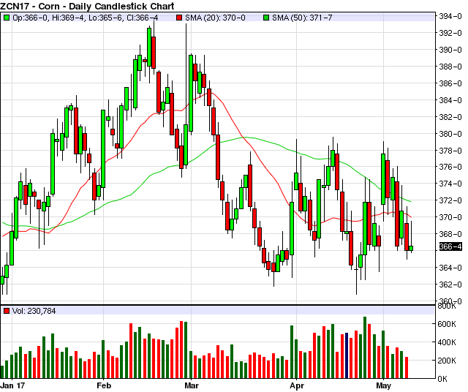The height and width of the screenshot is (392, 468).
Task: Click the '376-0' price axis label
Action: [450, 167]
